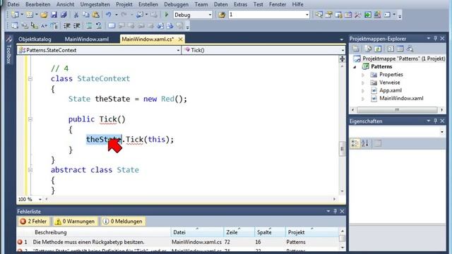This screenshot has width=452, height=254.
Task: Click the code editor vertical scrollbar thumb
Action: pyautogui.click(x=342, y=149)
